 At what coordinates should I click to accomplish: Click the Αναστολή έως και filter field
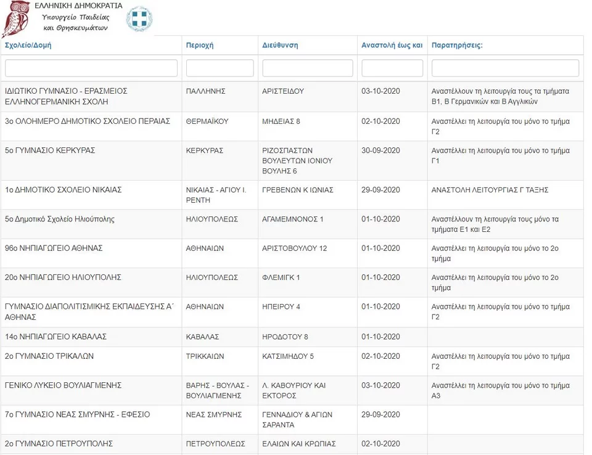pyautogui.click(x=392, y=68)
